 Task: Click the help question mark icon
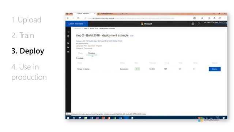(199, 23)
